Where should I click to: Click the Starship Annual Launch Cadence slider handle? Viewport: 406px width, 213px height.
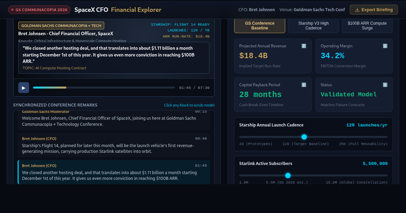[x=304, y=137]
